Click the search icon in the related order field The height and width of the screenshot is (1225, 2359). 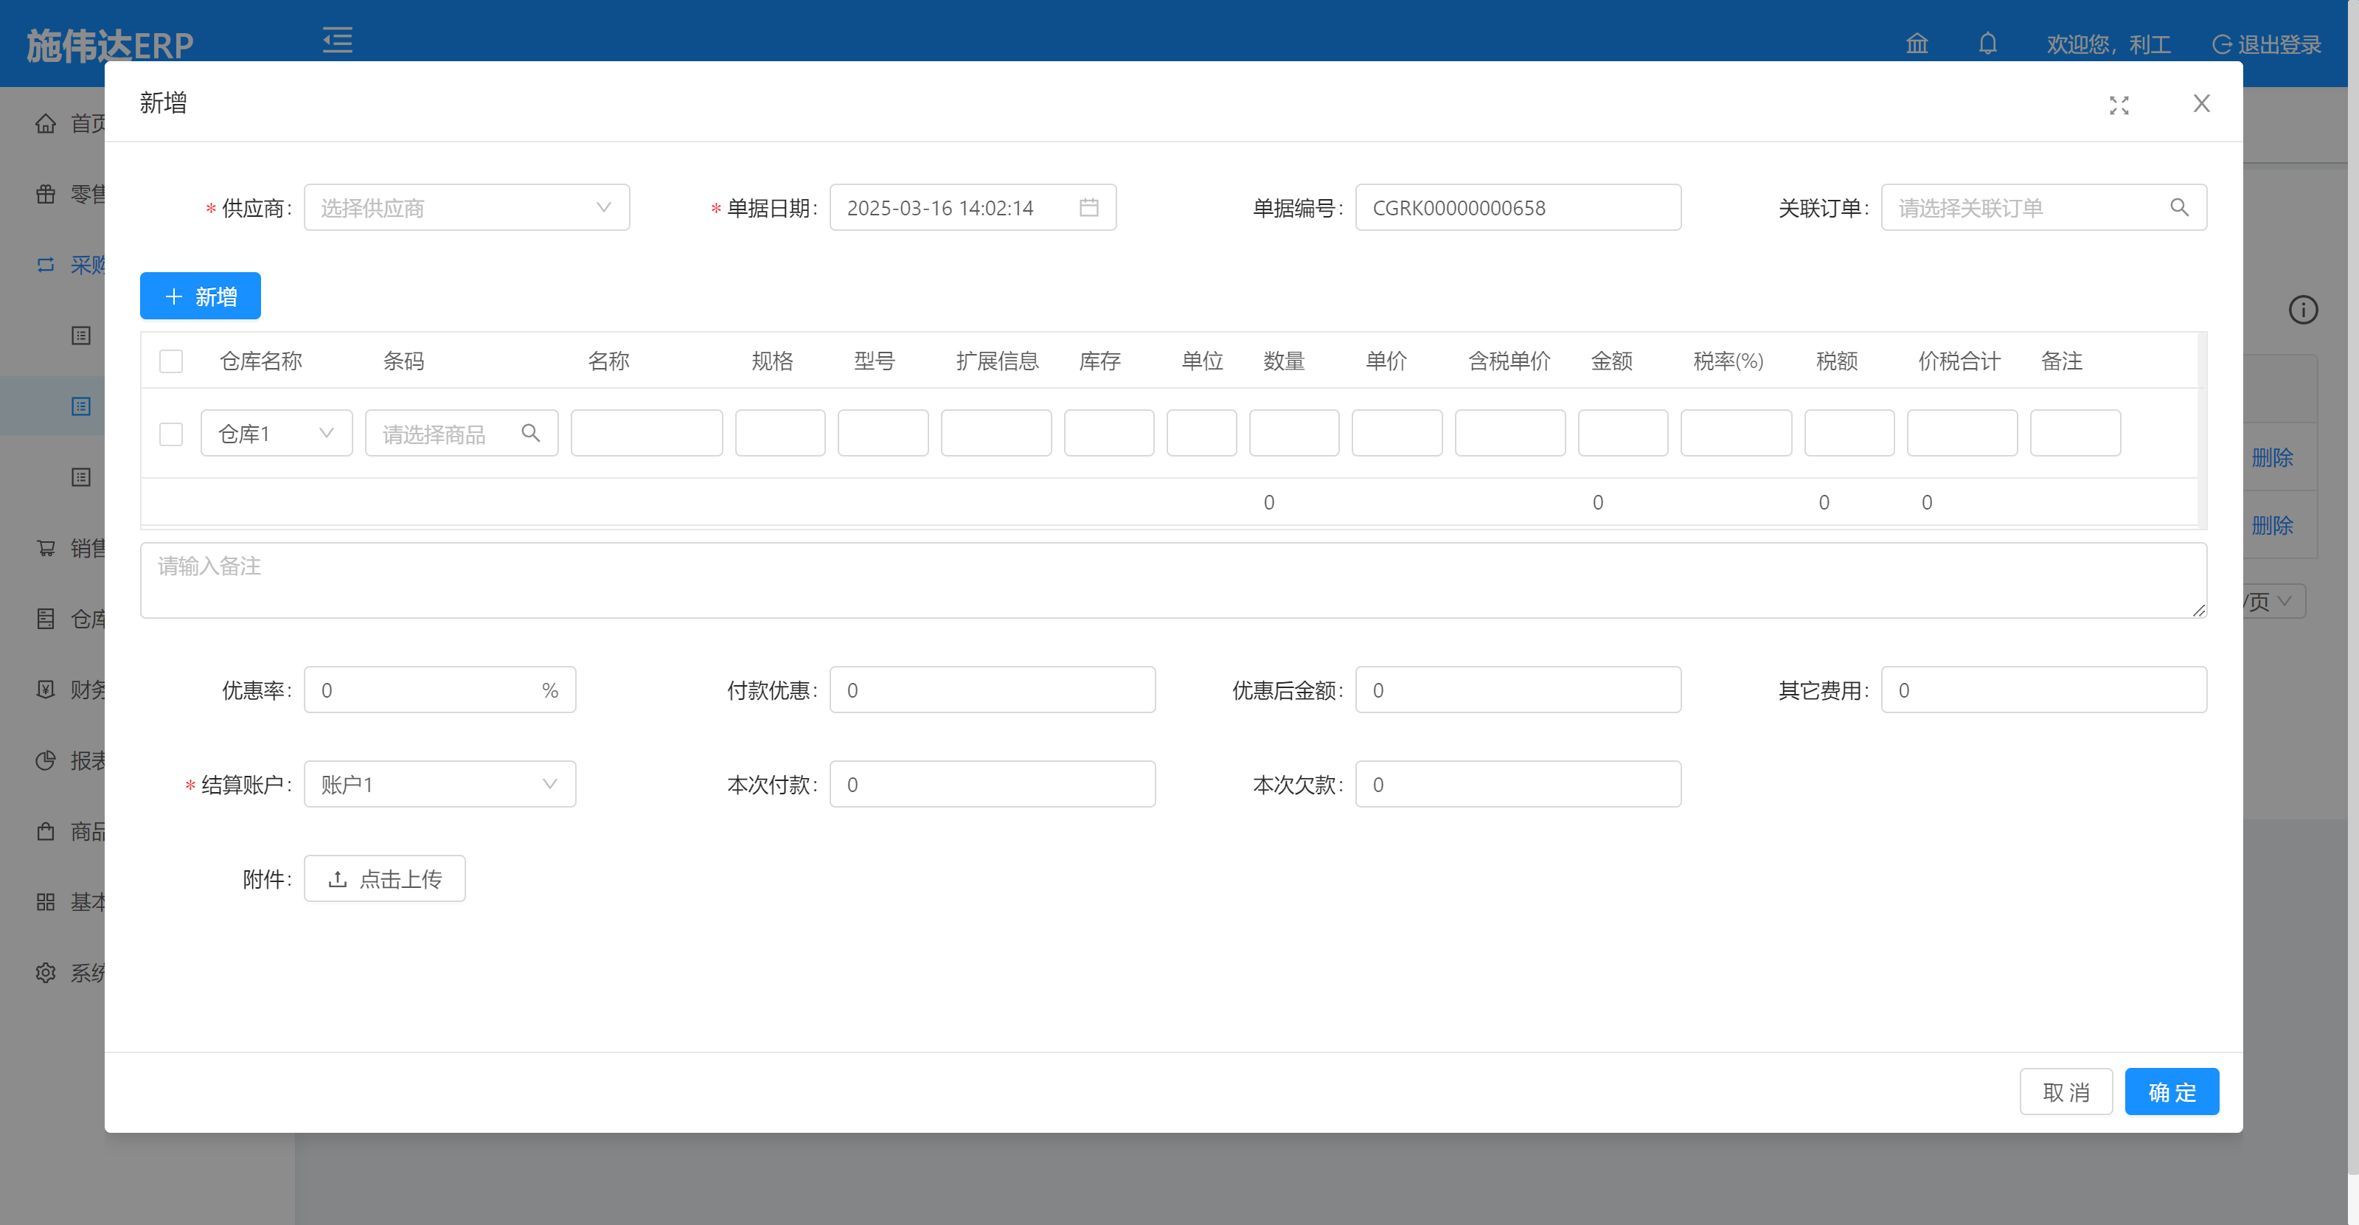point(2178,208)
